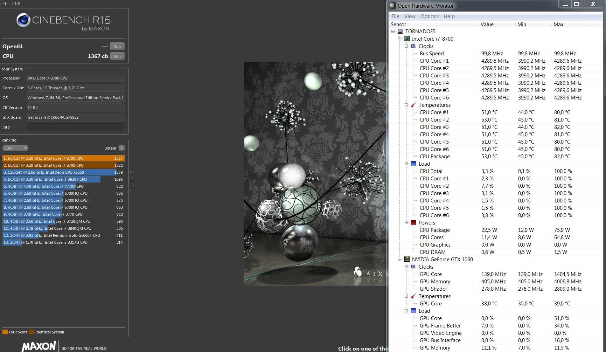Select the CPU Package temperature row
Viewport: 606px width, 352px height.
(496, 157)
